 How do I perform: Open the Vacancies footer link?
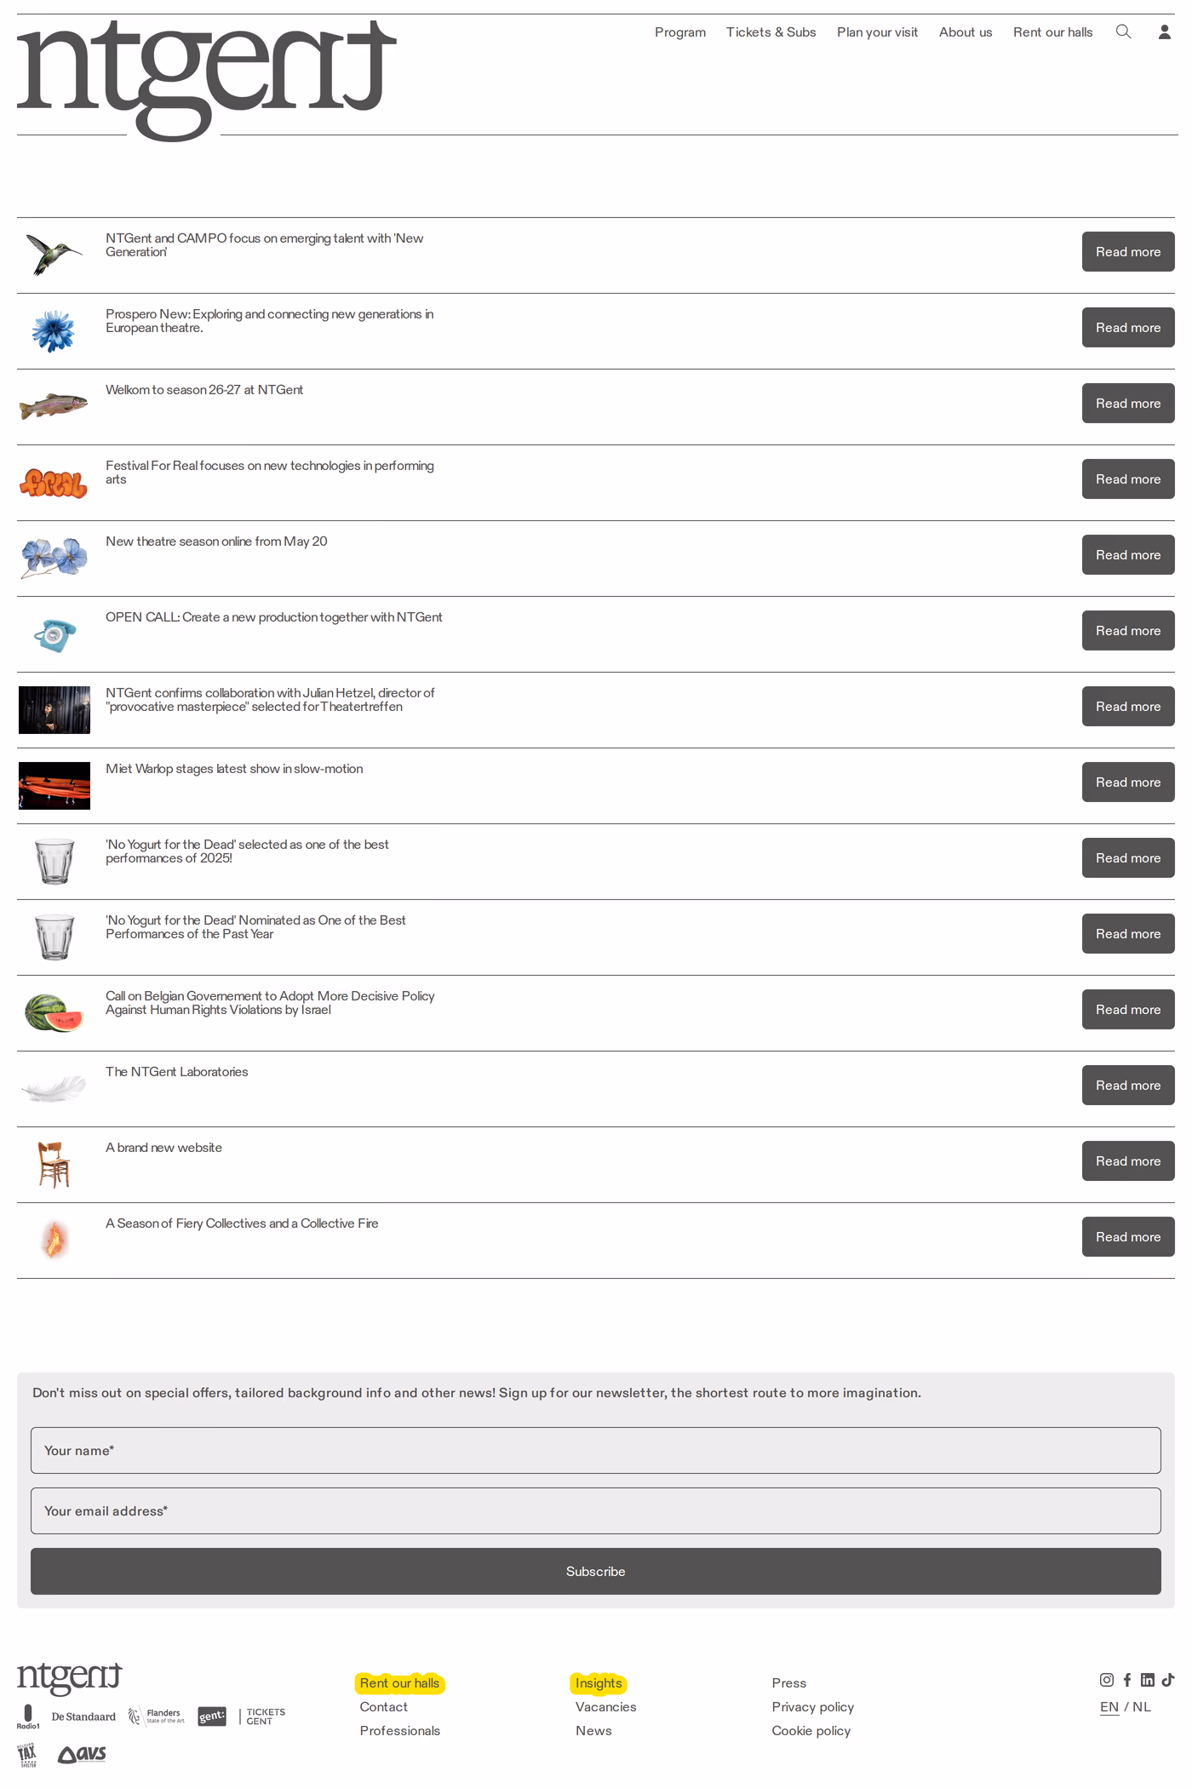pos(606,1706)
